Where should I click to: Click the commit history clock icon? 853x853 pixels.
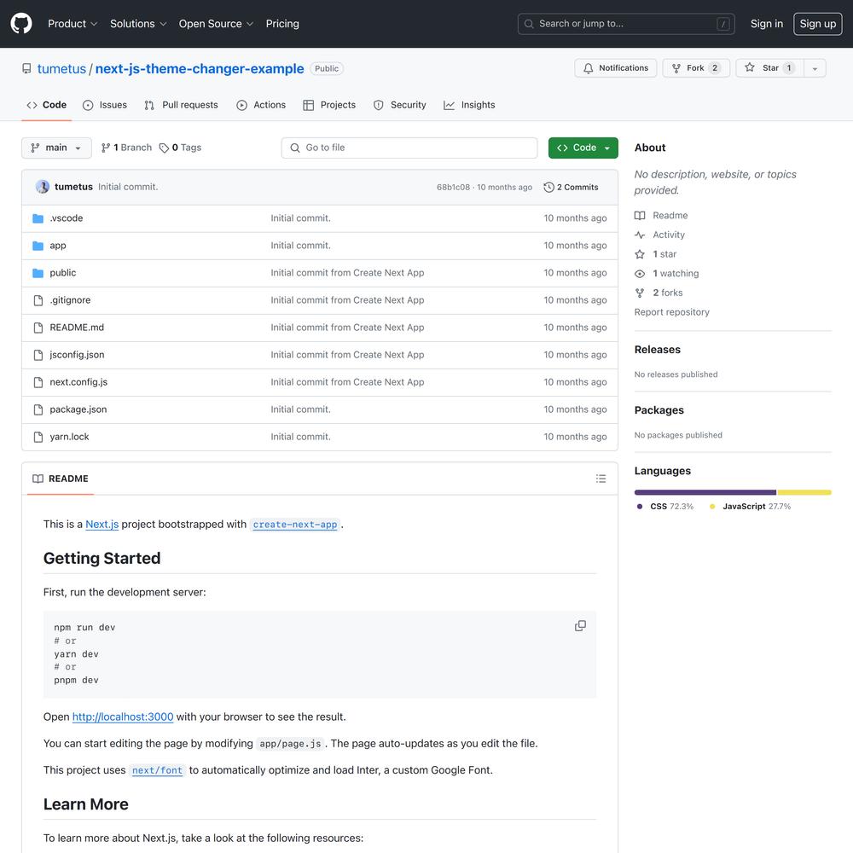(x=548, y=187)
